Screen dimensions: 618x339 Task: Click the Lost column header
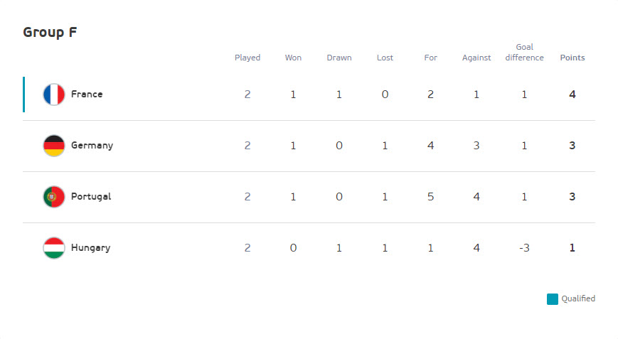tap(385, 58)
